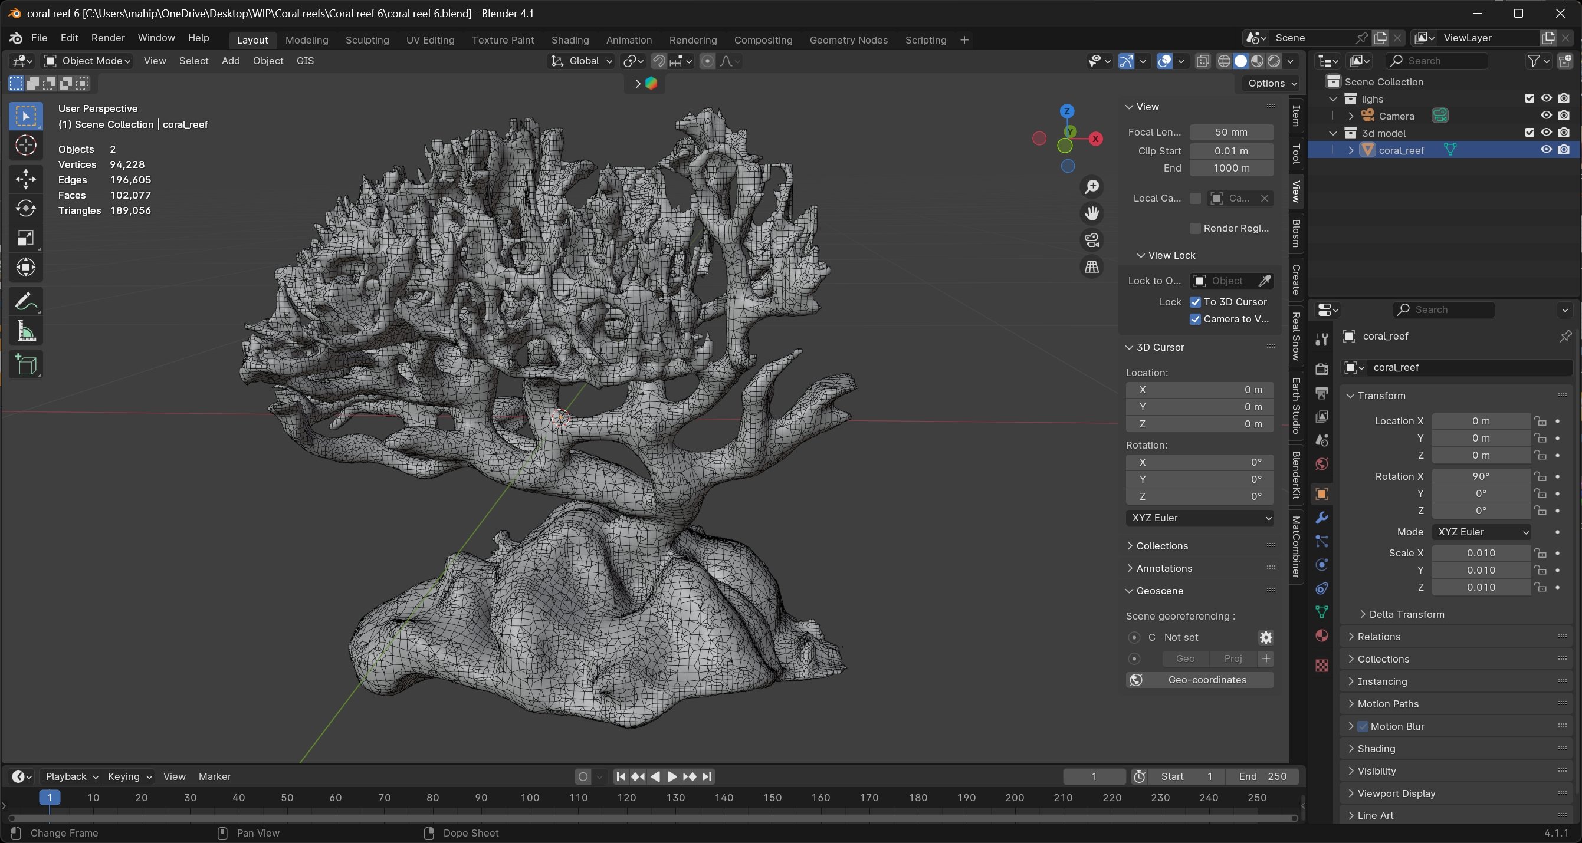
Task: Open the rotation Mode dropdown showing XYZ Euler
Action: pyautogui.click(x=1481, y=532)
